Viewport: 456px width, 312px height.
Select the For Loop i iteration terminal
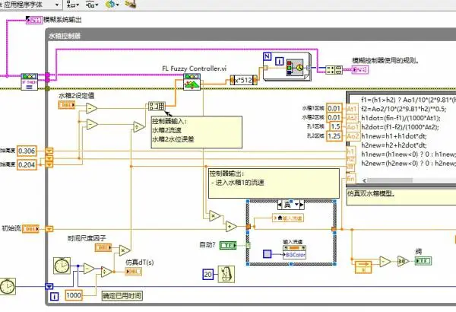[280, 61]
